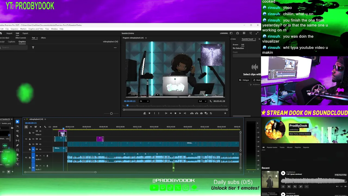Image resolution: width=348 pixels, height=196 pixels.
Task: Toggle full screen video output icon
Action: coord(257,33)
